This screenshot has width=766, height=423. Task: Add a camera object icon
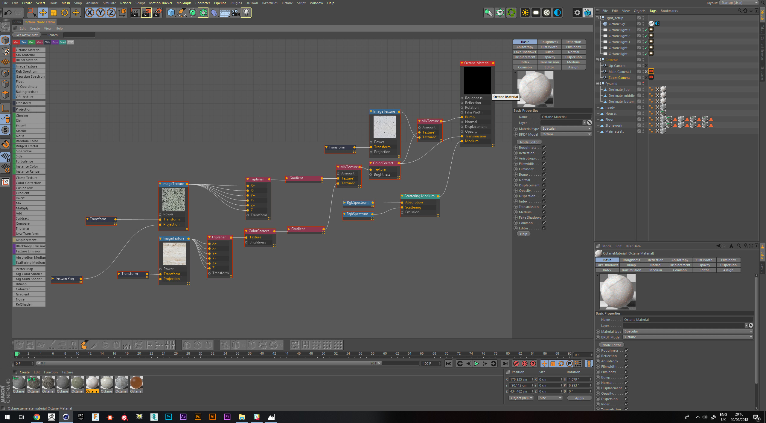(235, 13)
